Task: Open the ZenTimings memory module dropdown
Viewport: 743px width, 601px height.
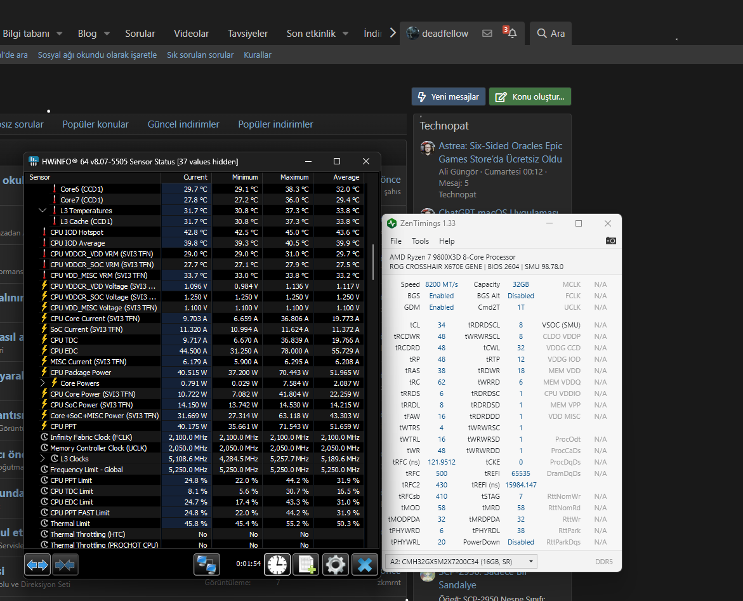Action: click(462, 561)
